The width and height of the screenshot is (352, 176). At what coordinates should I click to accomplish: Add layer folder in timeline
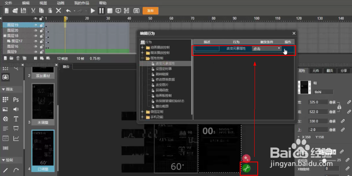pyautogui.click(x=11, y=58)
